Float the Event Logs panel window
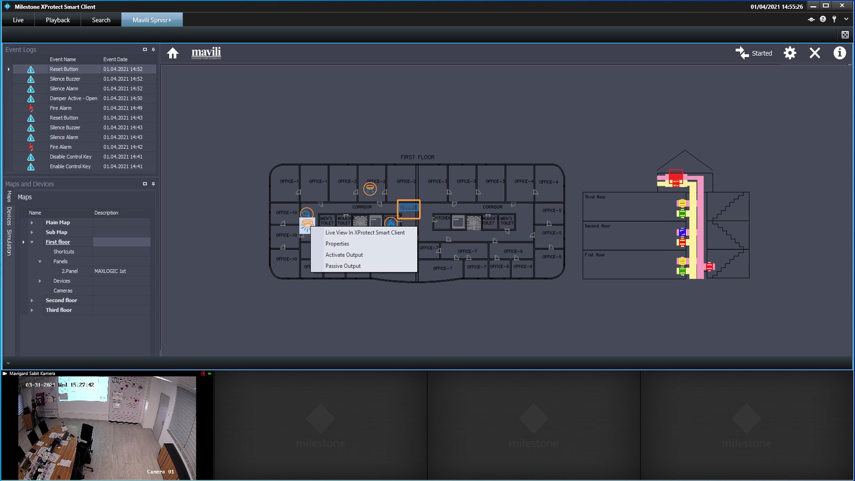Screen dimensions: 855x481 pos(145,49)
